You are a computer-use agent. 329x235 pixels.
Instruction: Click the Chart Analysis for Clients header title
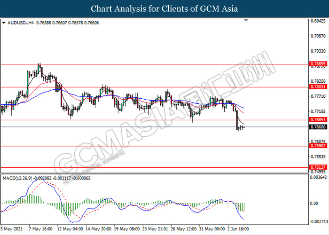164,9
